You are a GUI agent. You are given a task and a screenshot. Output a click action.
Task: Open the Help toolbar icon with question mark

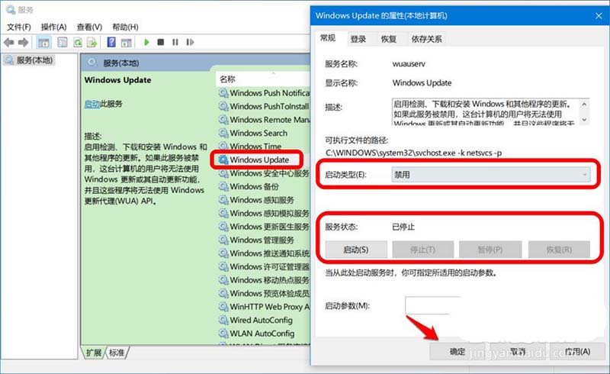[111, 42]
